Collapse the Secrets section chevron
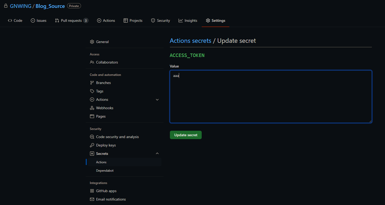 coord(157,153)
